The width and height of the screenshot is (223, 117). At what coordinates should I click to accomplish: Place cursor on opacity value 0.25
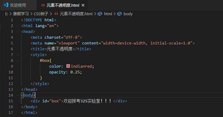tap(75, 72)
